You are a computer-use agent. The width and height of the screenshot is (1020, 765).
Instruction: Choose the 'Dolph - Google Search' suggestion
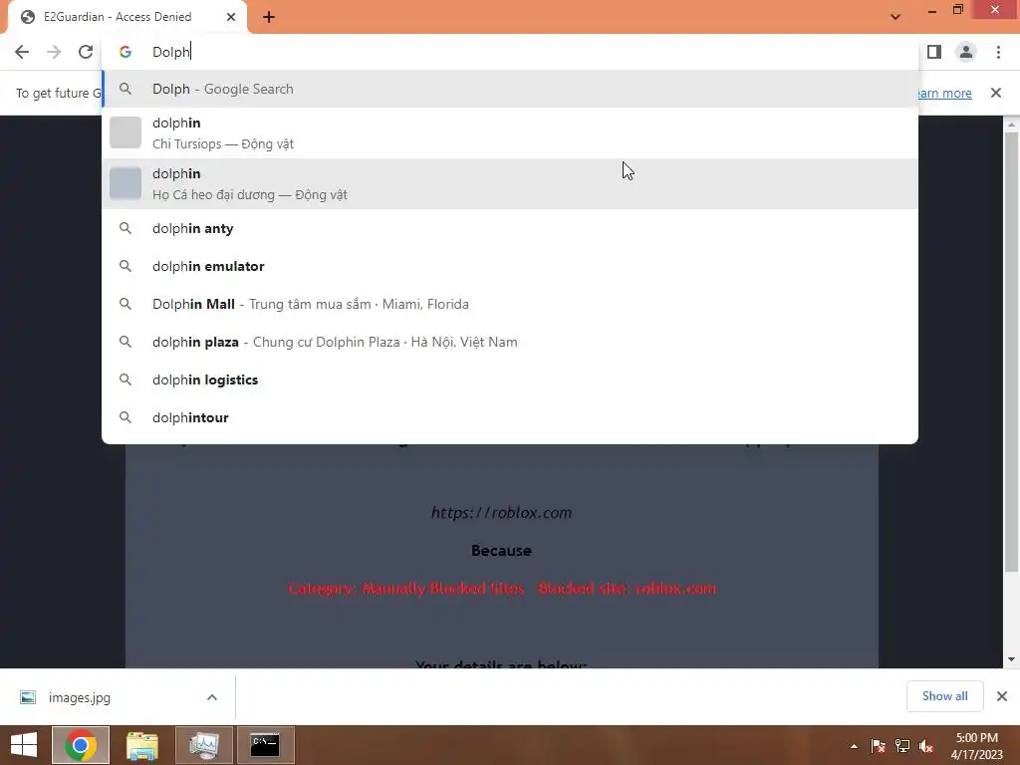point(510,89)
